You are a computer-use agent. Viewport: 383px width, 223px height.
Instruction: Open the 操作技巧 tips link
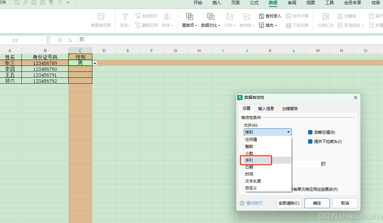[254, 203]
